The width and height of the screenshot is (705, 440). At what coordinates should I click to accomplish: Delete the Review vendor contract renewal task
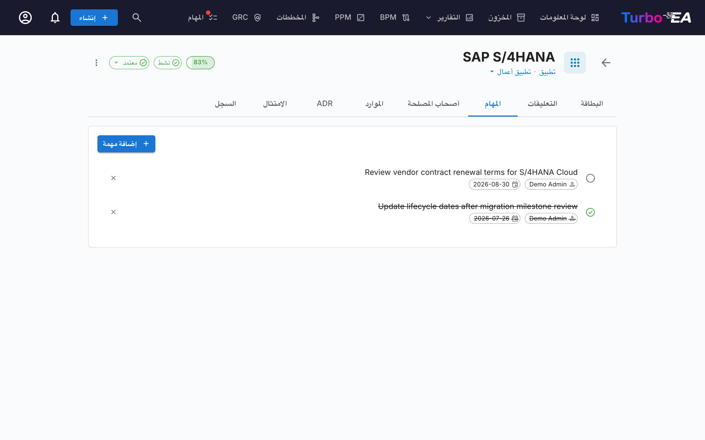(113, 178)
